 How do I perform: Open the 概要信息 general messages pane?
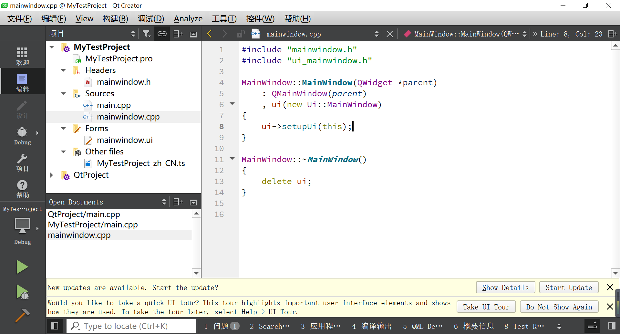coord(474,326)
